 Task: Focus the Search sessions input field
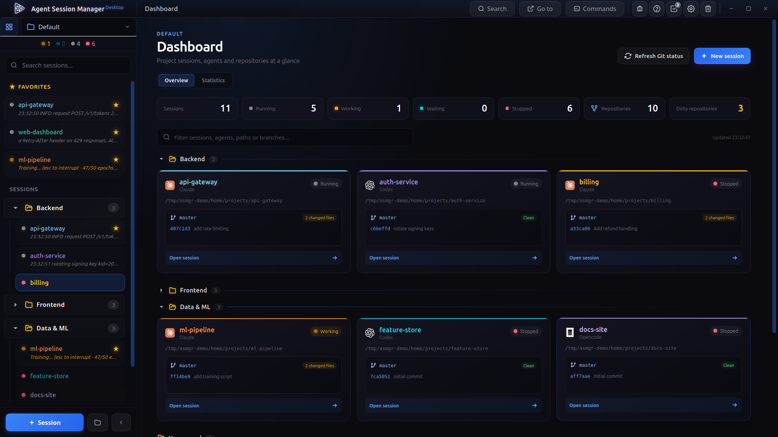[68, 65]
